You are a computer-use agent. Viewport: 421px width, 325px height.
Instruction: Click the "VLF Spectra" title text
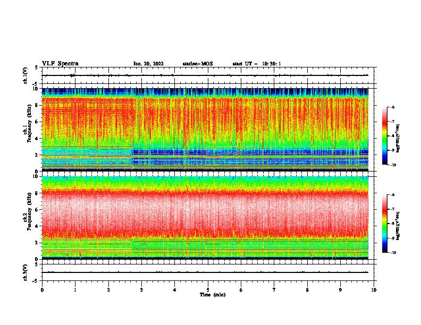[60, 64]
